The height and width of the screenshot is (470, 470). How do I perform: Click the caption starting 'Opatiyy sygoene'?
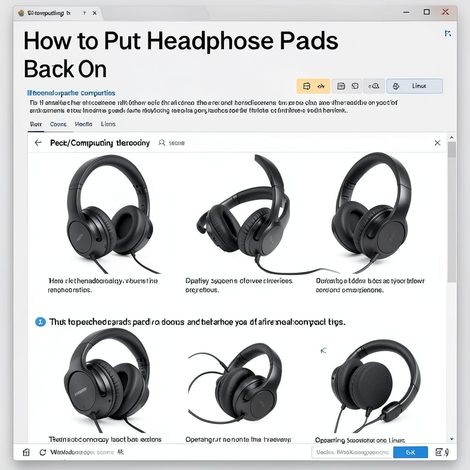[x=239, y=285]
